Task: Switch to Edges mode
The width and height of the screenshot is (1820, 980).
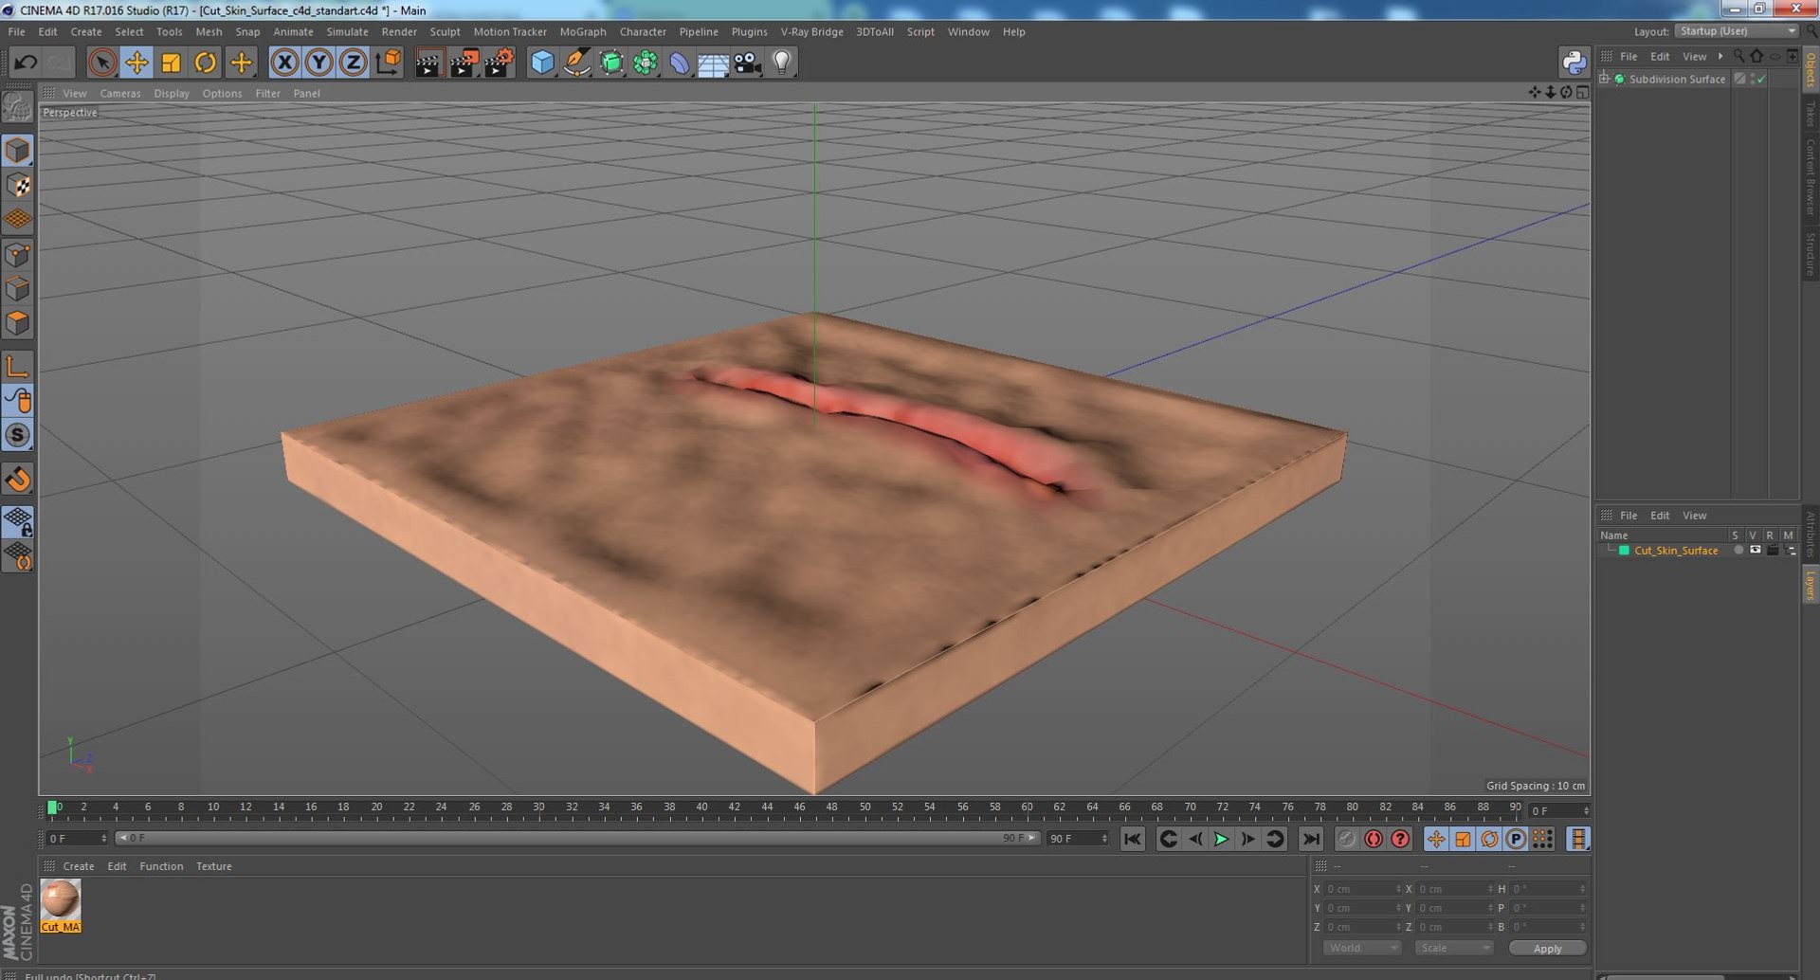Action: click(18, 288)
